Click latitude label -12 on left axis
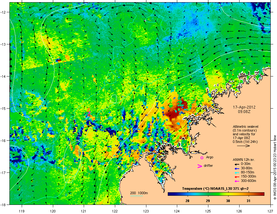Screen dimensions: 277x214 click(3, 12)
